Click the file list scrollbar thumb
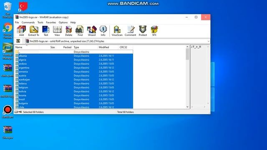The width and height of the screenshot is (267, 150). click(x=187, y=54)
